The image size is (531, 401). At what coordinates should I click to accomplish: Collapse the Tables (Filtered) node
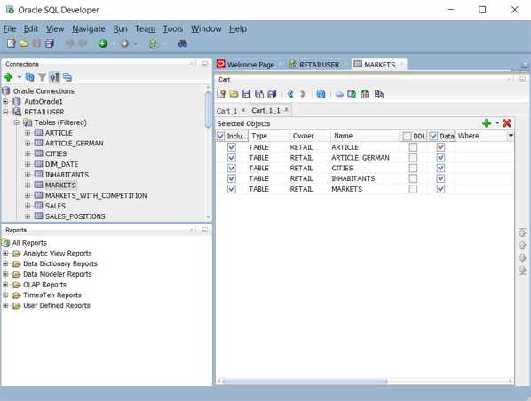16,122
